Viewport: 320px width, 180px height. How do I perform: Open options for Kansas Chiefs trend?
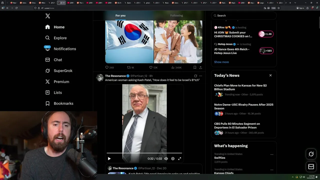point(272,170)
